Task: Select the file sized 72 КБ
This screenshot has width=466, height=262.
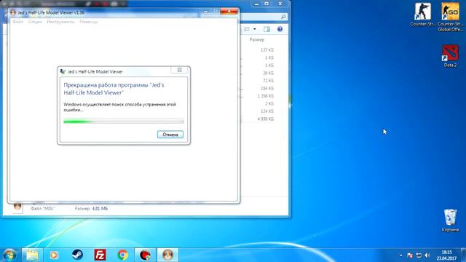Action: tap(268, 81)
